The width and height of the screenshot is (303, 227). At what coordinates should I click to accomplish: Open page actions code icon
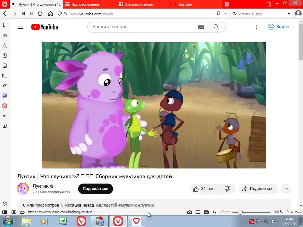215,212
